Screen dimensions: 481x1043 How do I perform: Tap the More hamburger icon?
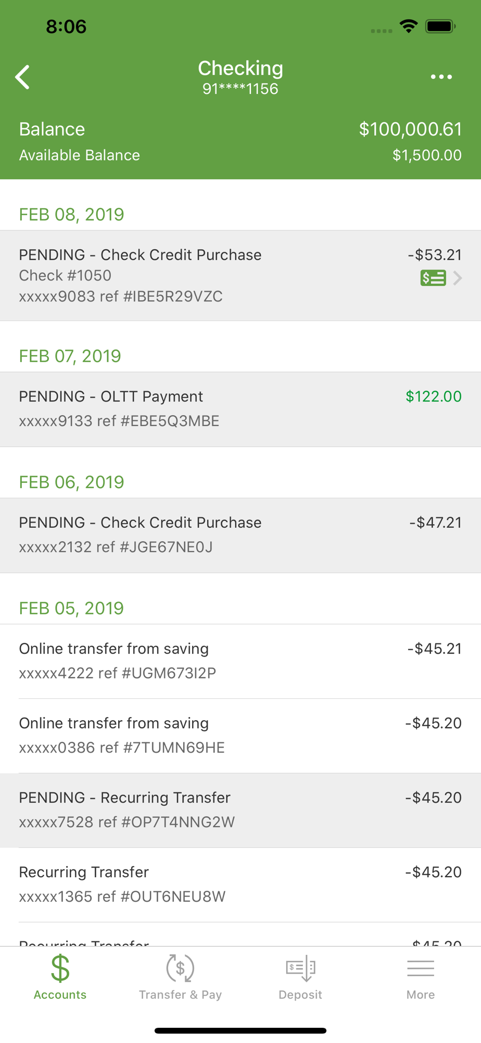click(421, 968)
